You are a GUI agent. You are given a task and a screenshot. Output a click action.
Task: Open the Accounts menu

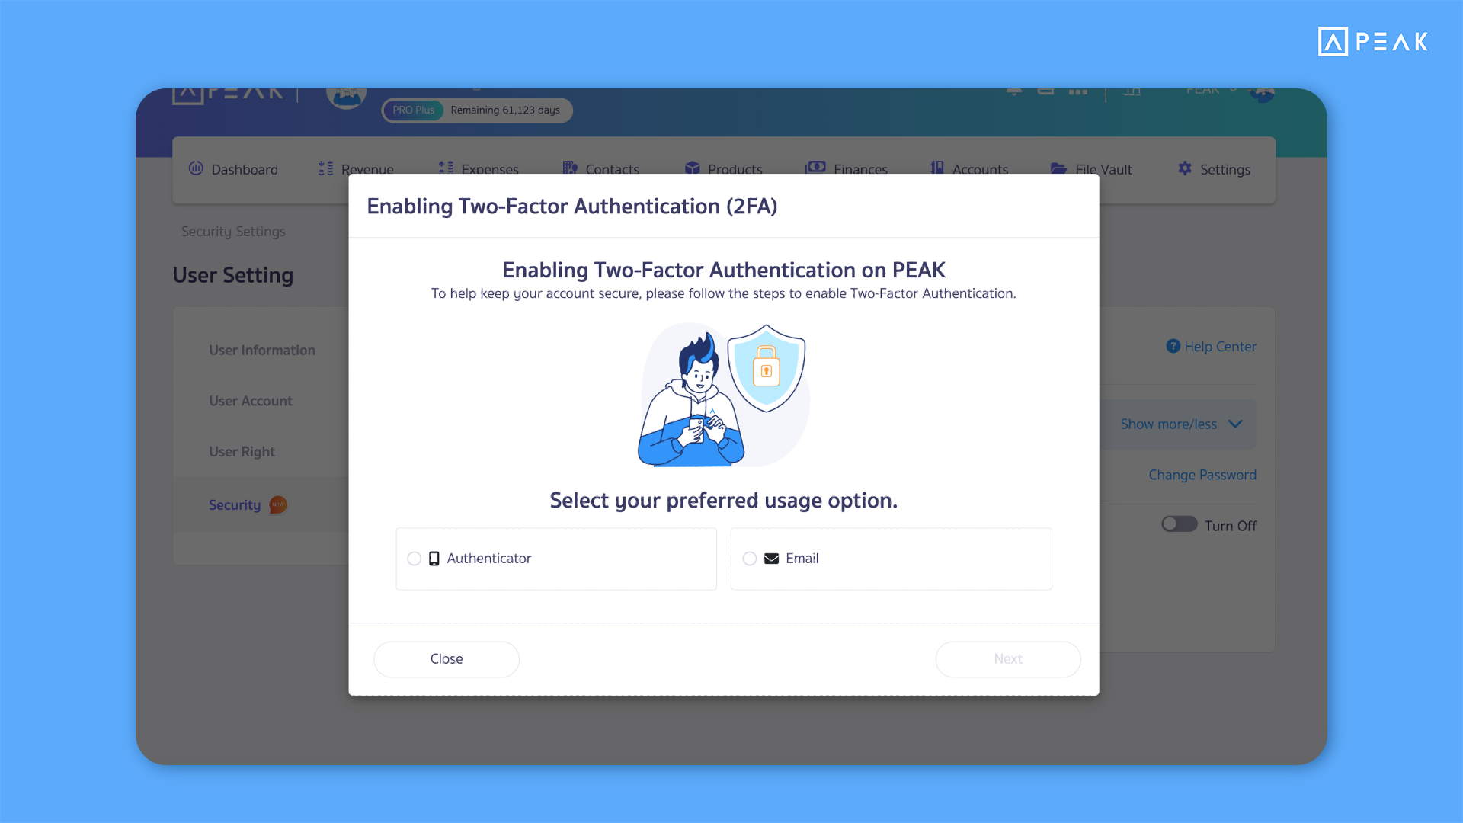(969, 169)
